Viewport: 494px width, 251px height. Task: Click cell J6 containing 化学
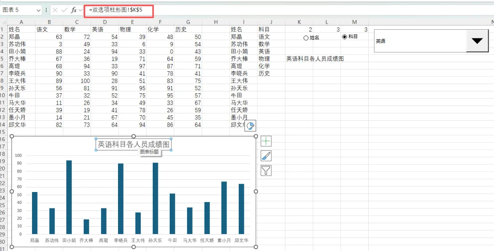[x=271, y=66]
